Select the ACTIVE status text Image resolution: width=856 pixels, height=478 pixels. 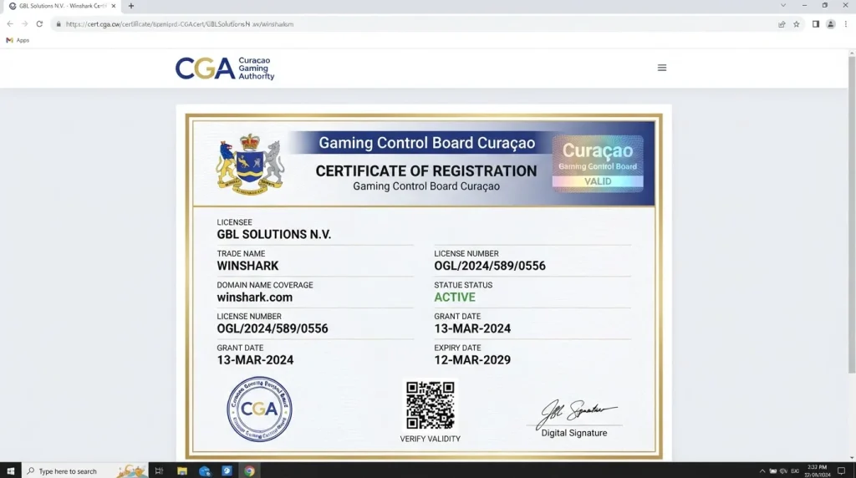point(455,297)
